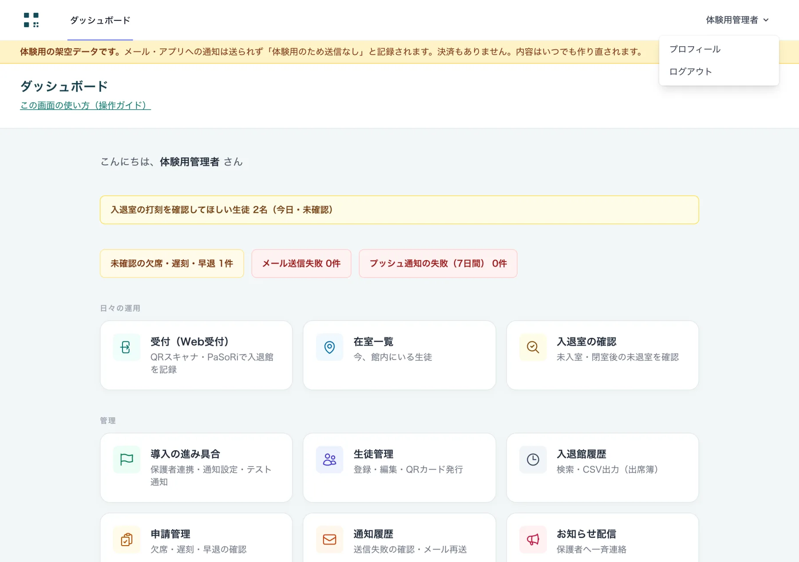Open the メール送信失敗 0件 badge

301,263
